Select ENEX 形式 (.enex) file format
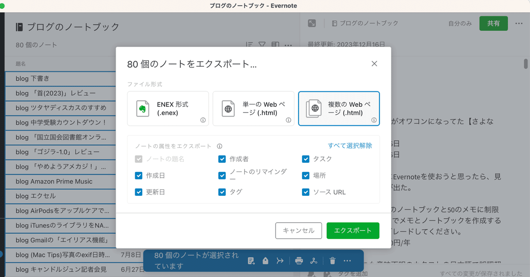 168,109
